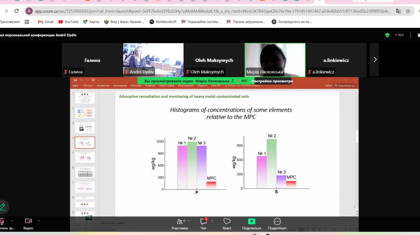Click the green Поделиться share screen icon

pyautogui.click(x=252, y=221)
